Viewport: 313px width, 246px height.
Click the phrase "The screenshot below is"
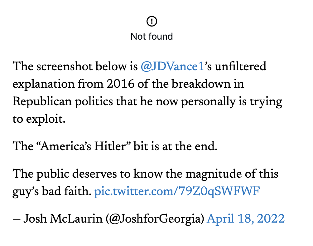coord(75,66)
